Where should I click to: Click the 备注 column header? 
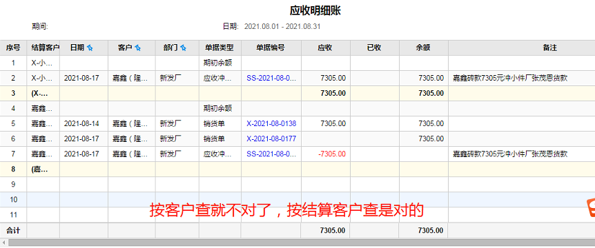pyautogui.click(x=549, y=48)
